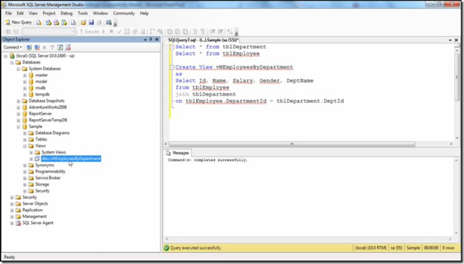Image resolution: width=464 pixels, height=264 pixels.
Task: Expand the Tables folder under Sample
Action: [x=25, y=140]
